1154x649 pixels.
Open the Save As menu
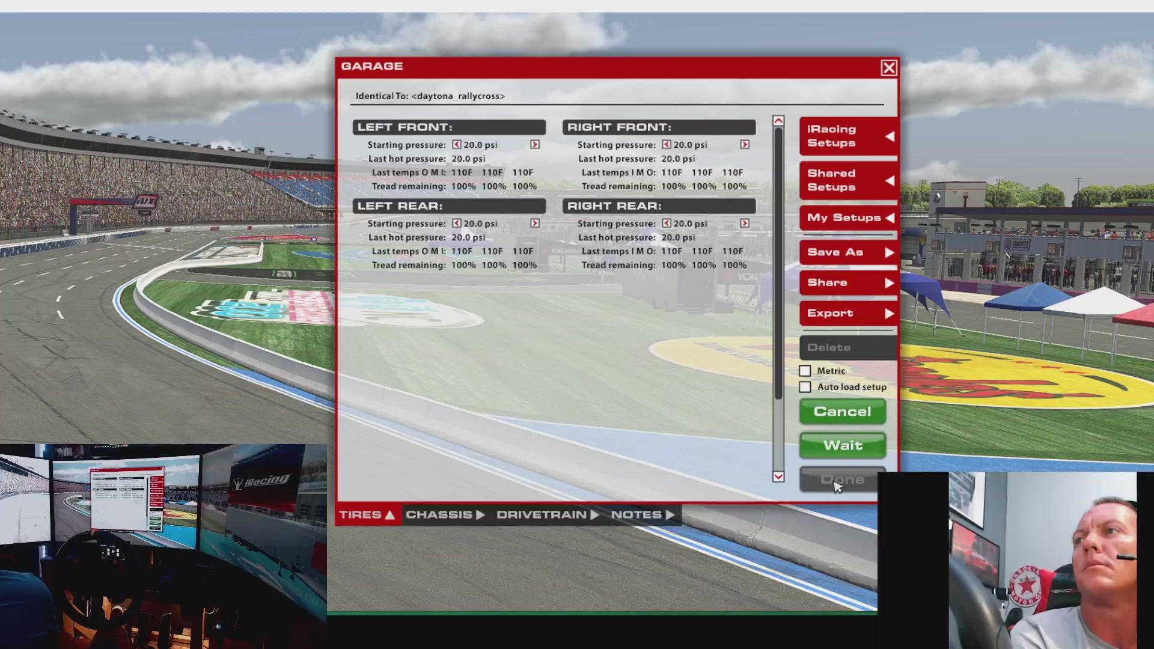[847, 252]
